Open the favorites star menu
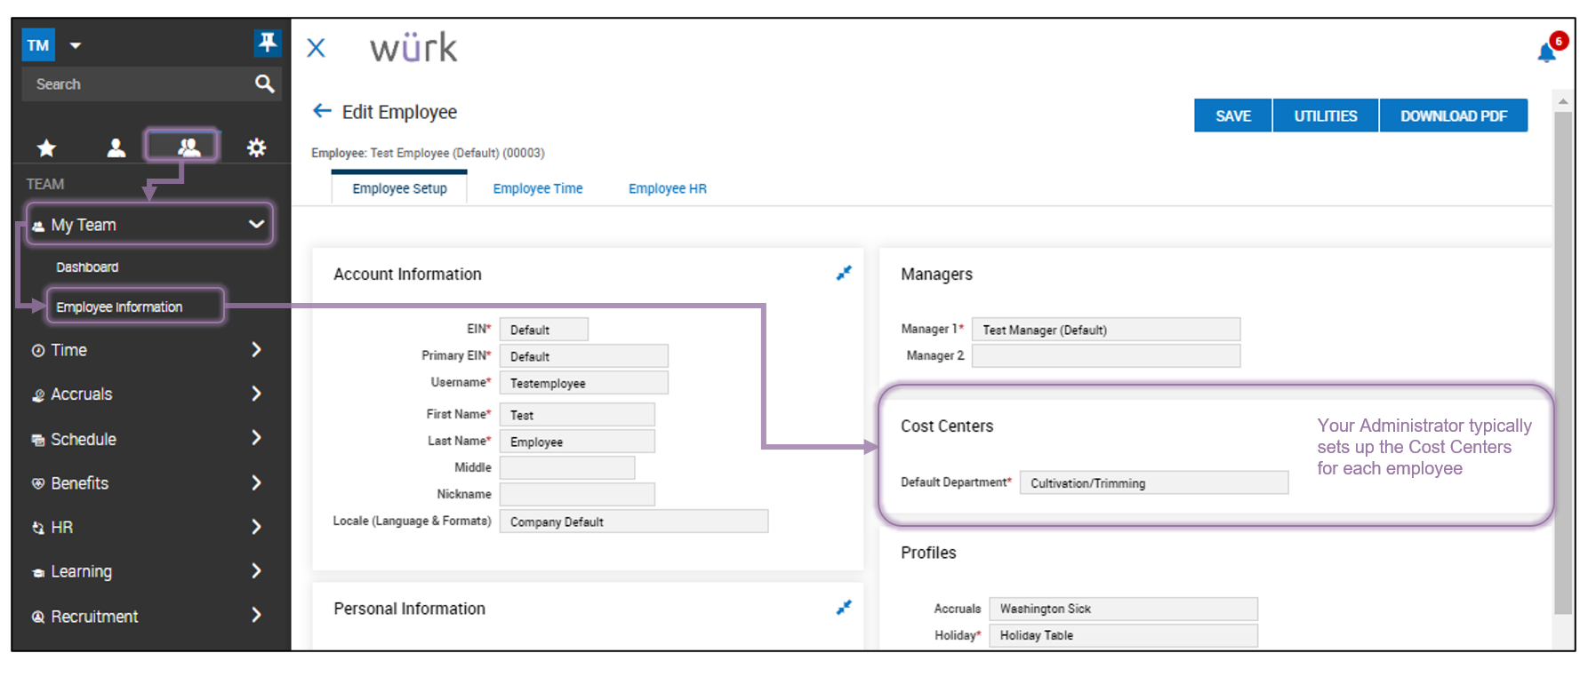This screenshot has width=1580, height=677. coord(46,147)
